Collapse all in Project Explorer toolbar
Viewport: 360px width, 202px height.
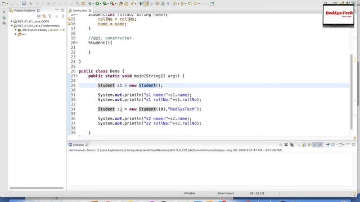[x=39, y=16]
